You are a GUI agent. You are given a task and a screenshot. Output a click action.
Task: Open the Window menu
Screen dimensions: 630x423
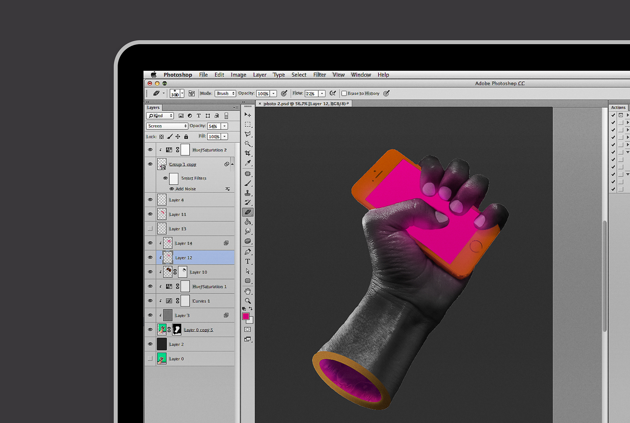pos(361,75)
